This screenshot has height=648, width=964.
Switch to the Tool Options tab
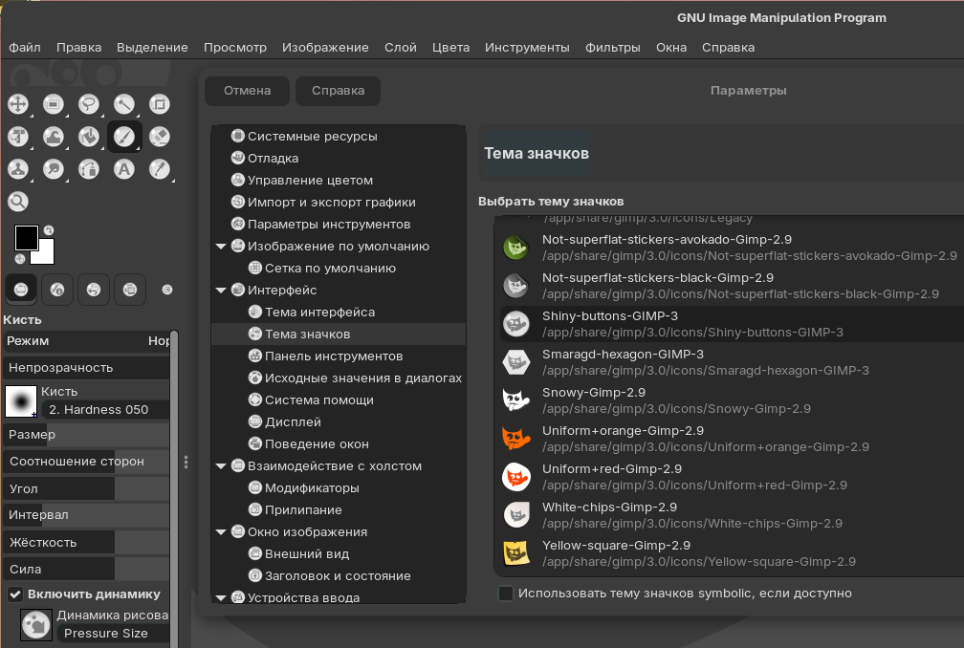coord(21,290)
